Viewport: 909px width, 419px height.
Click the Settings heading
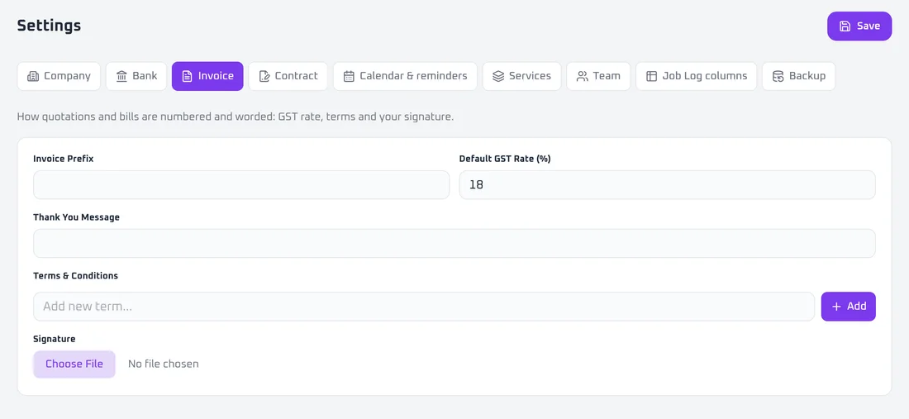[x=49, y=26]
